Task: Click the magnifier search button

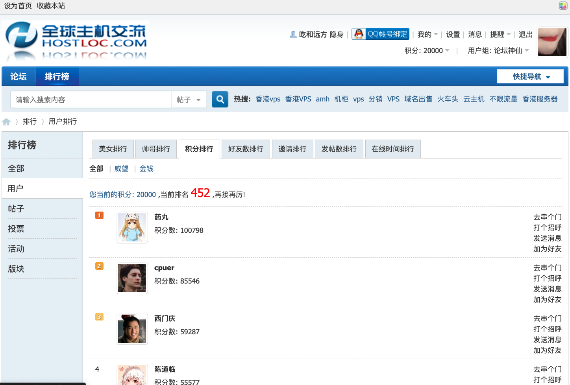Action: 220,99
